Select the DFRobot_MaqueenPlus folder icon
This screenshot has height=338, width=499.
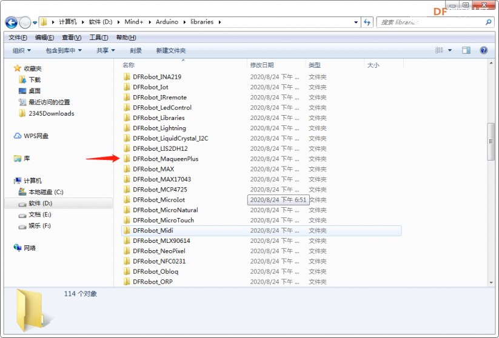(127, 158)
